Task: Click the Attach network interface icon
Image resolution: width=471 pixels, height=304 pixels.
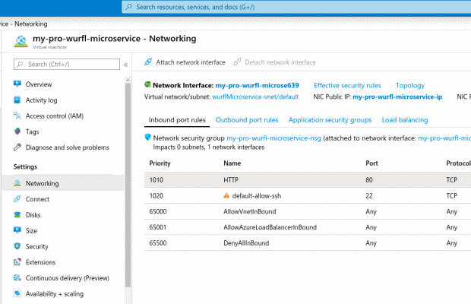Action: click(x=148, y=62)
